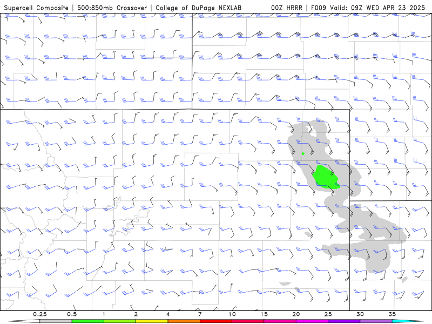Screen dimensions: 432x324
Task: Click the '0.5' colorbar value label
Action: (72, 314)
